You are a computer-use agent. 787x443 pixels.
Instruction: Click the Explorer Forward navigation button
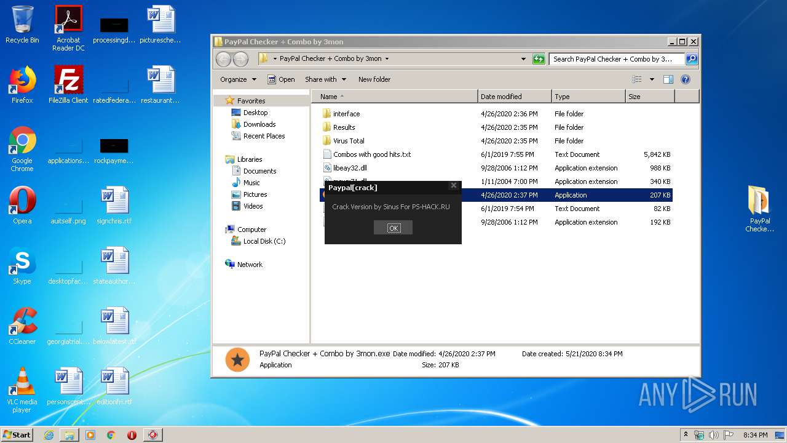tap(241, 59)
